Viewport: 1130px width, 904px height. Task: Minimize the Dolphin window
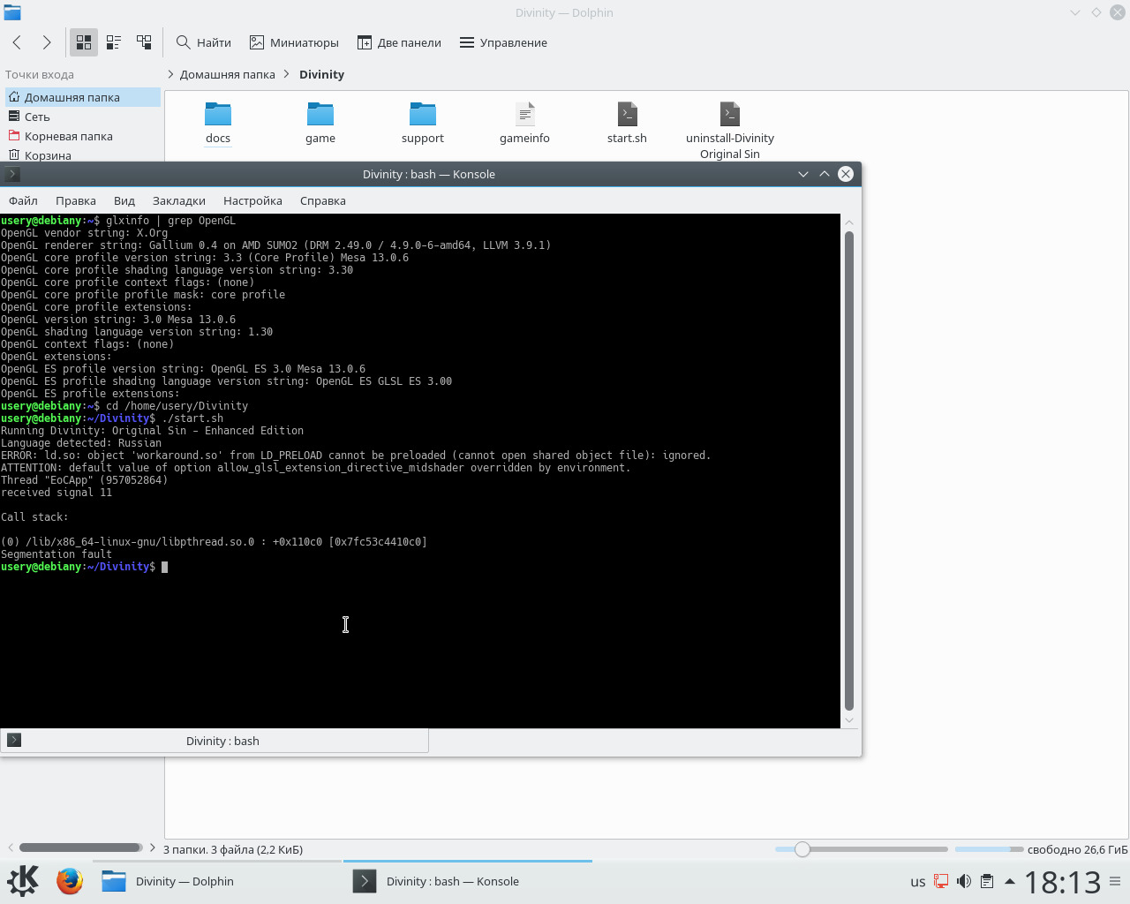pos(1074,12)
